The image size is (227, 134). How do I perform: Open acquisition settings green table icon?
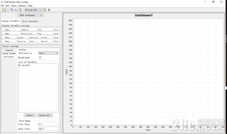(x=45, y=10)
